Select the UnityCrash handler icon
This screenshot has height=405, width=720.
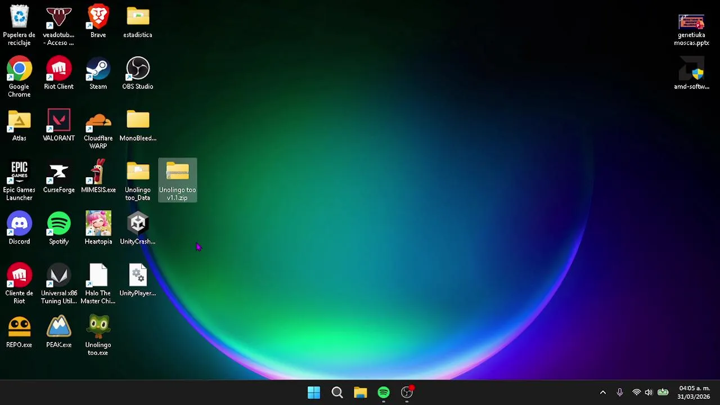tap(138, 228)
